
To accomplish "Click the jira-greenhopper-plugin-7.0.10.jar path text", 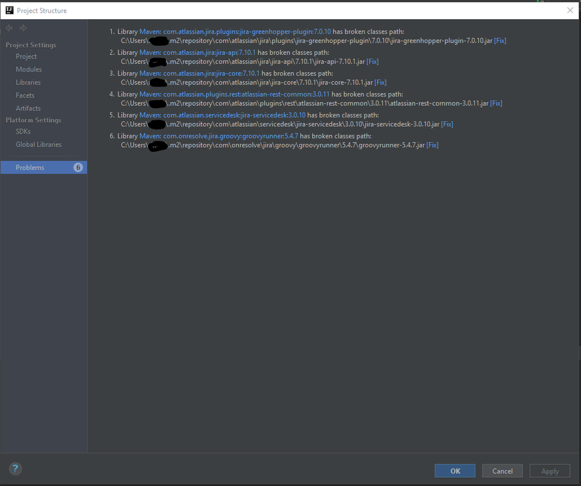I will coord(306,41).
